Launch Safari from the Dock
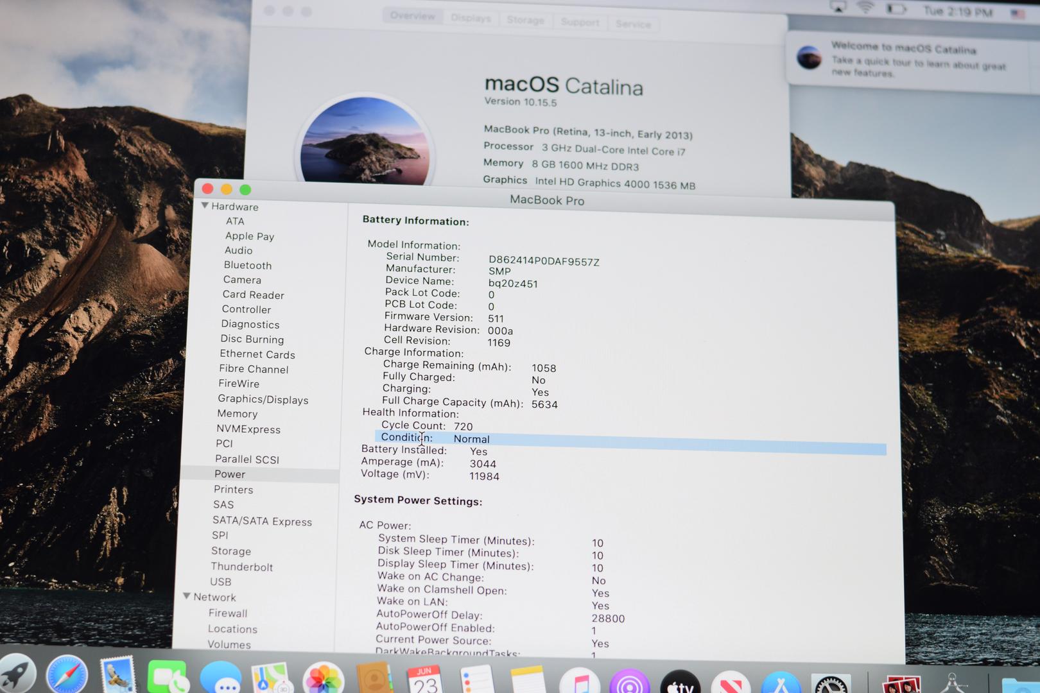The width and height of the screenshot is (1040, 693). 67,675
